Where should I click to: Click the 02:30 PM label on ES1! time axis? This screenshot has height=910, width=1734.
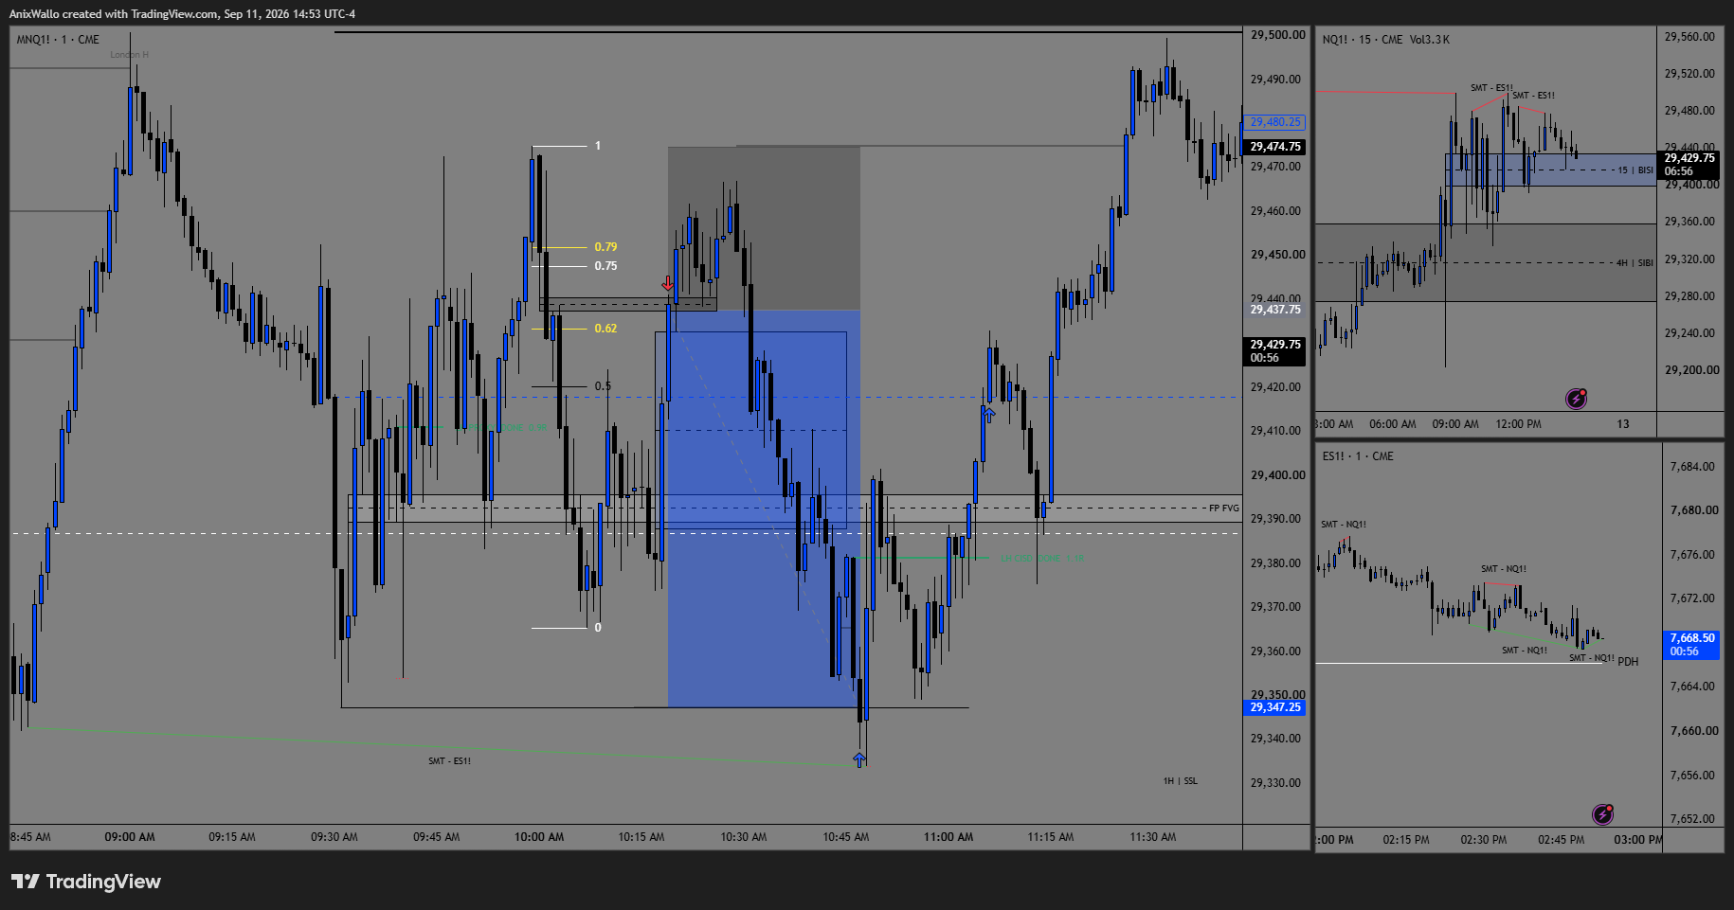(1483, 840)
